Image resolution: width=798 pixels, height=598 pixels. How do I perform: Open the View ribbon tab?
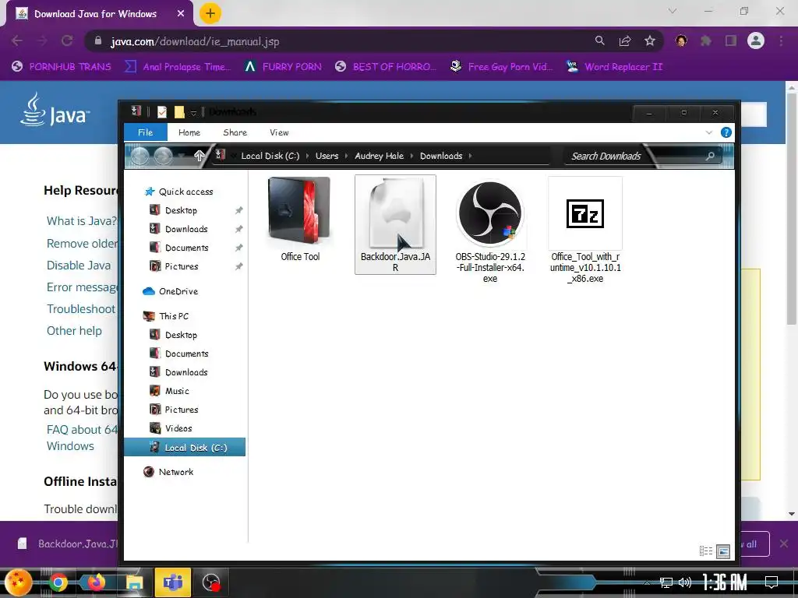click(280, 132)
